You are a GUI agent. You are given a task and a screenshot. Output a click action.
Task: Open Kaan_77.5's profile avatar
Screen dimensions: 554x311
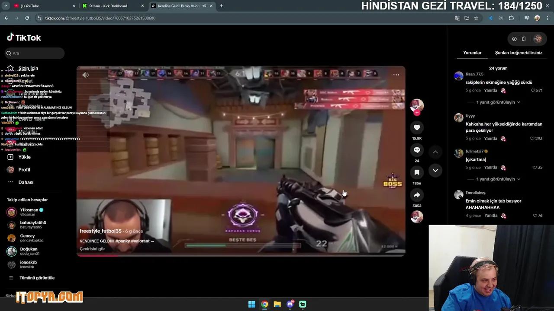(459, 76)
